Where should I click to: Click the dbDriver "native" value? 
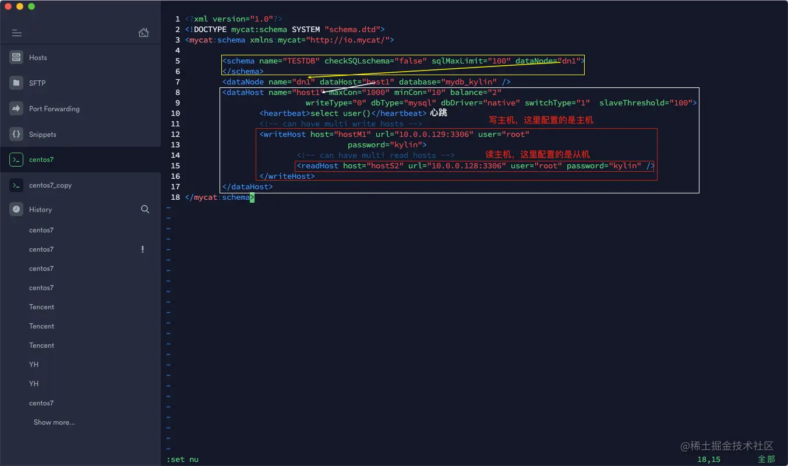(501, 103)
